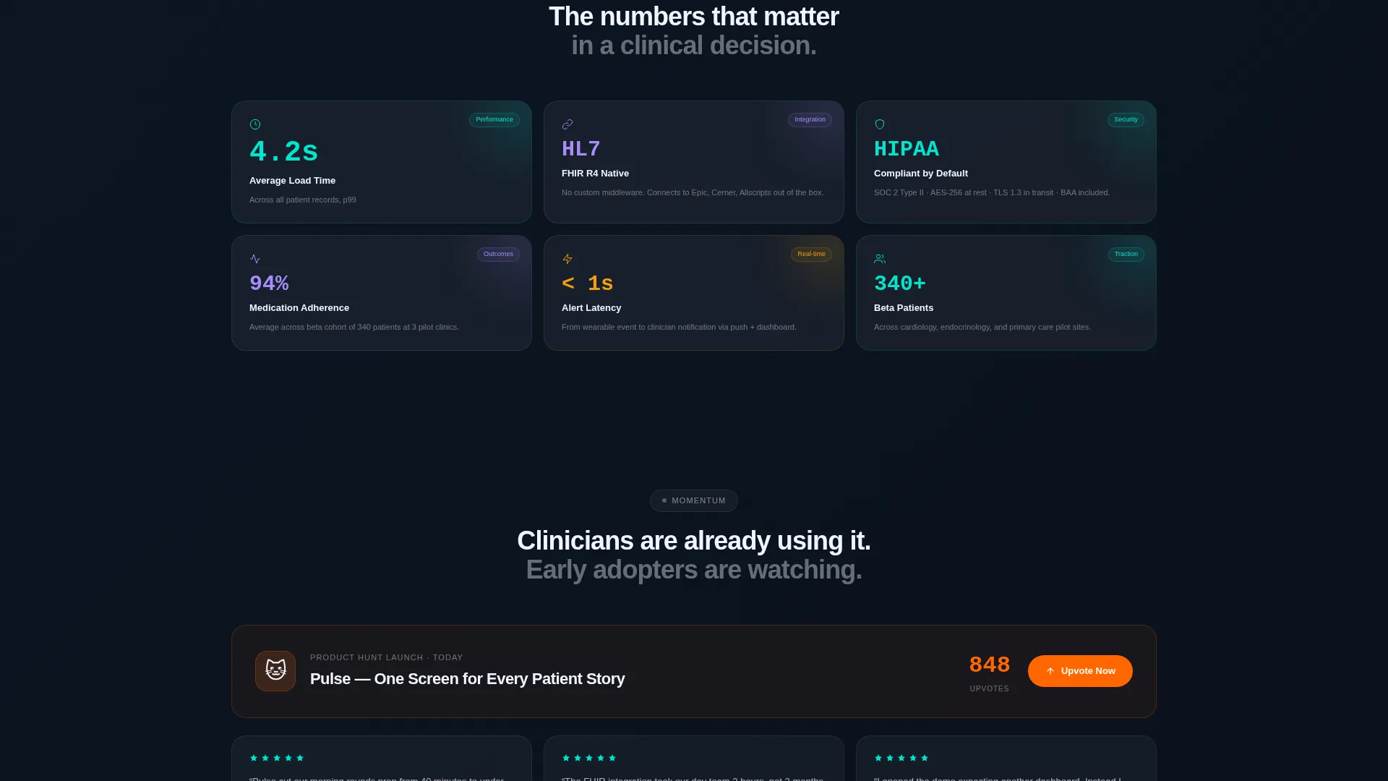Click the Upvote Now button
This screenshot has width=1388, height=781.
coord(1080,671)
